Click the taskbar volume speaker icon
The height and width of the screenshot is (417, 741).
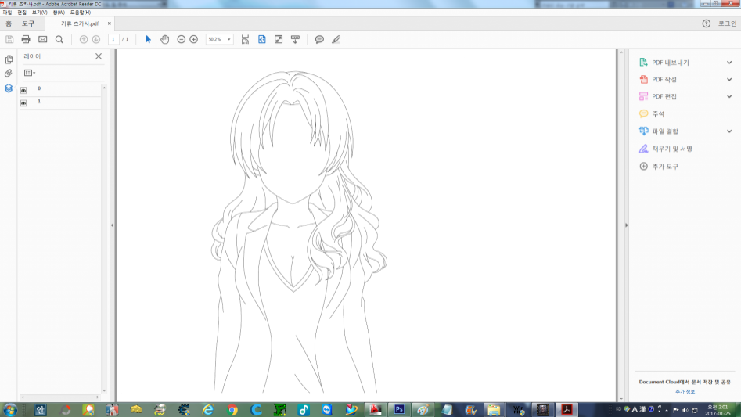(x=685, y=410)
